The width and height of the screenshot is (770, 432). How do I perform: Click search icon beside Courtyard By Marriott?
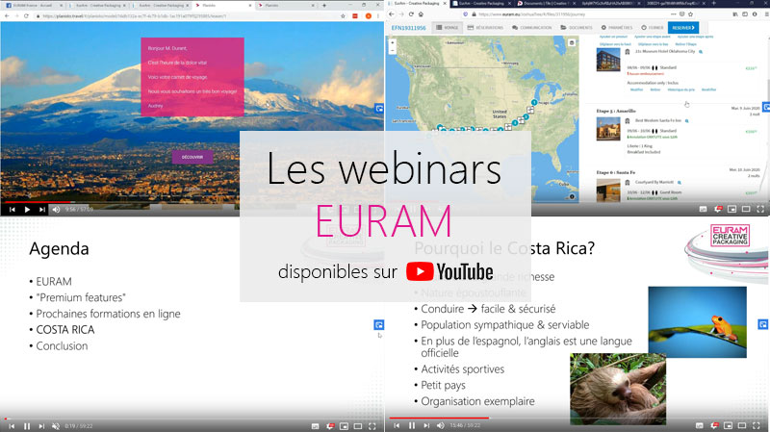(x=680, y=183)
